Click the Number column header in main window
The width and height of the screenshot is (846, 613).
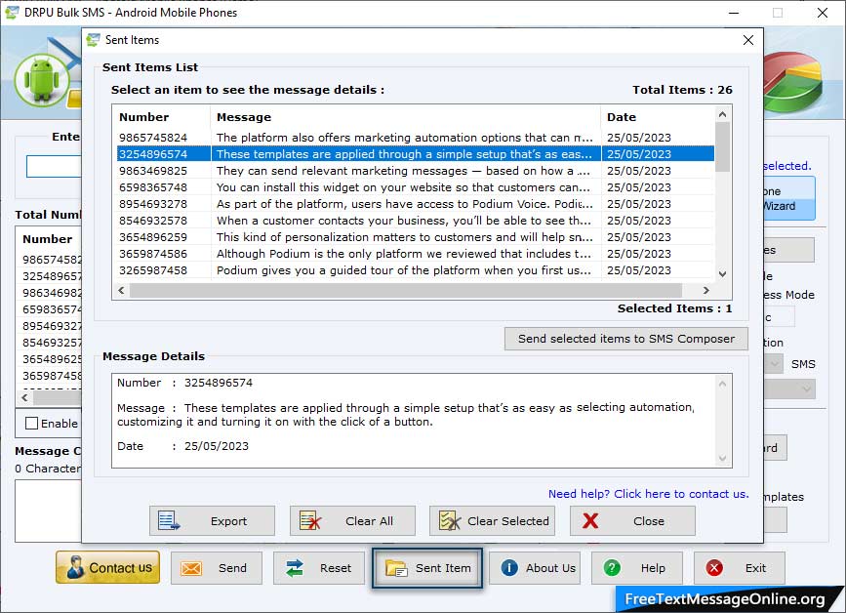pyautogui.click(x=48, y=239)
